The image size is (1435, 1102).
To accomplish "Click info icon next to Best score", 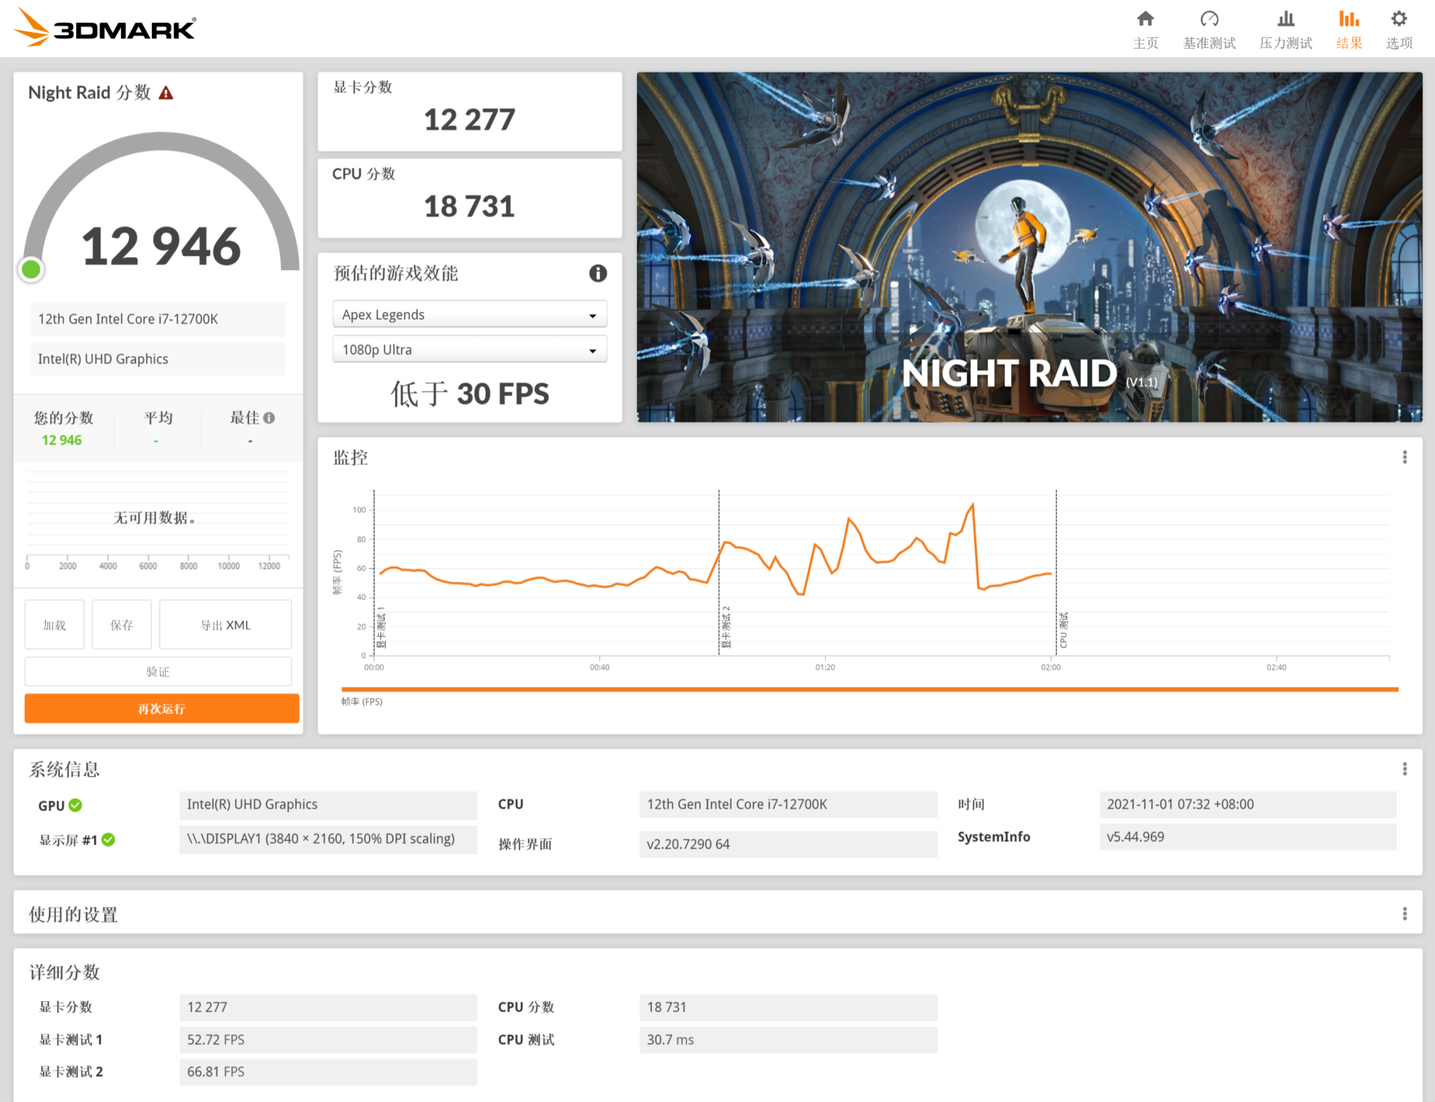I will click(269, 418).
